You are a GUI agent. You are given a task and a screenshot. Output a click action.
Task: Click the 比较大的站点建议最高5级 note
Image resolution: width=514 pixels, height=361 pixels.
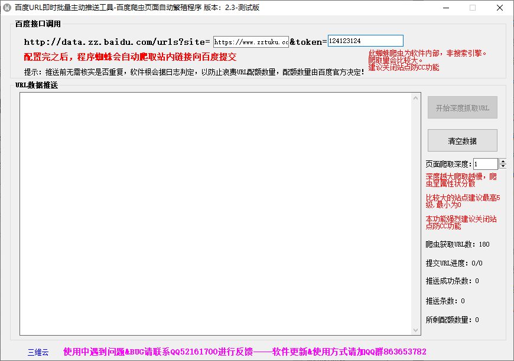[463, 201]
